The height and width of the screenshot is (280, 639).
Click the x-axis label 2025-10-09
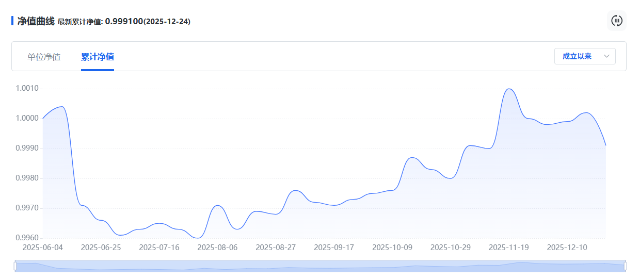392,248
